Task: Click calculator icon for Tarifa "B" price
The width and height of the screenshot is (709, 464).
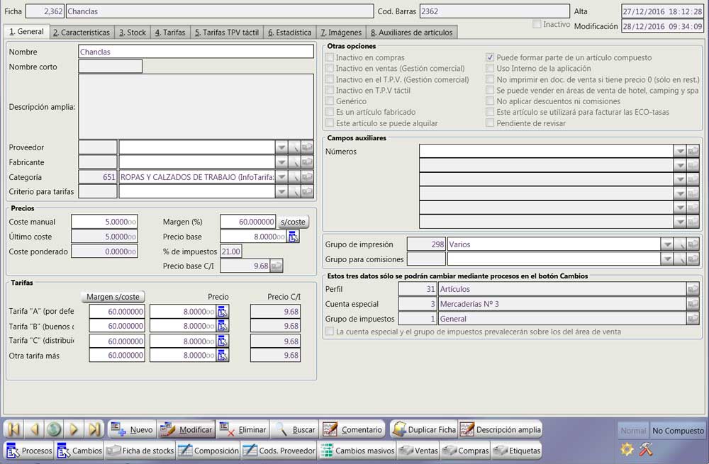Action: [223, 326]
